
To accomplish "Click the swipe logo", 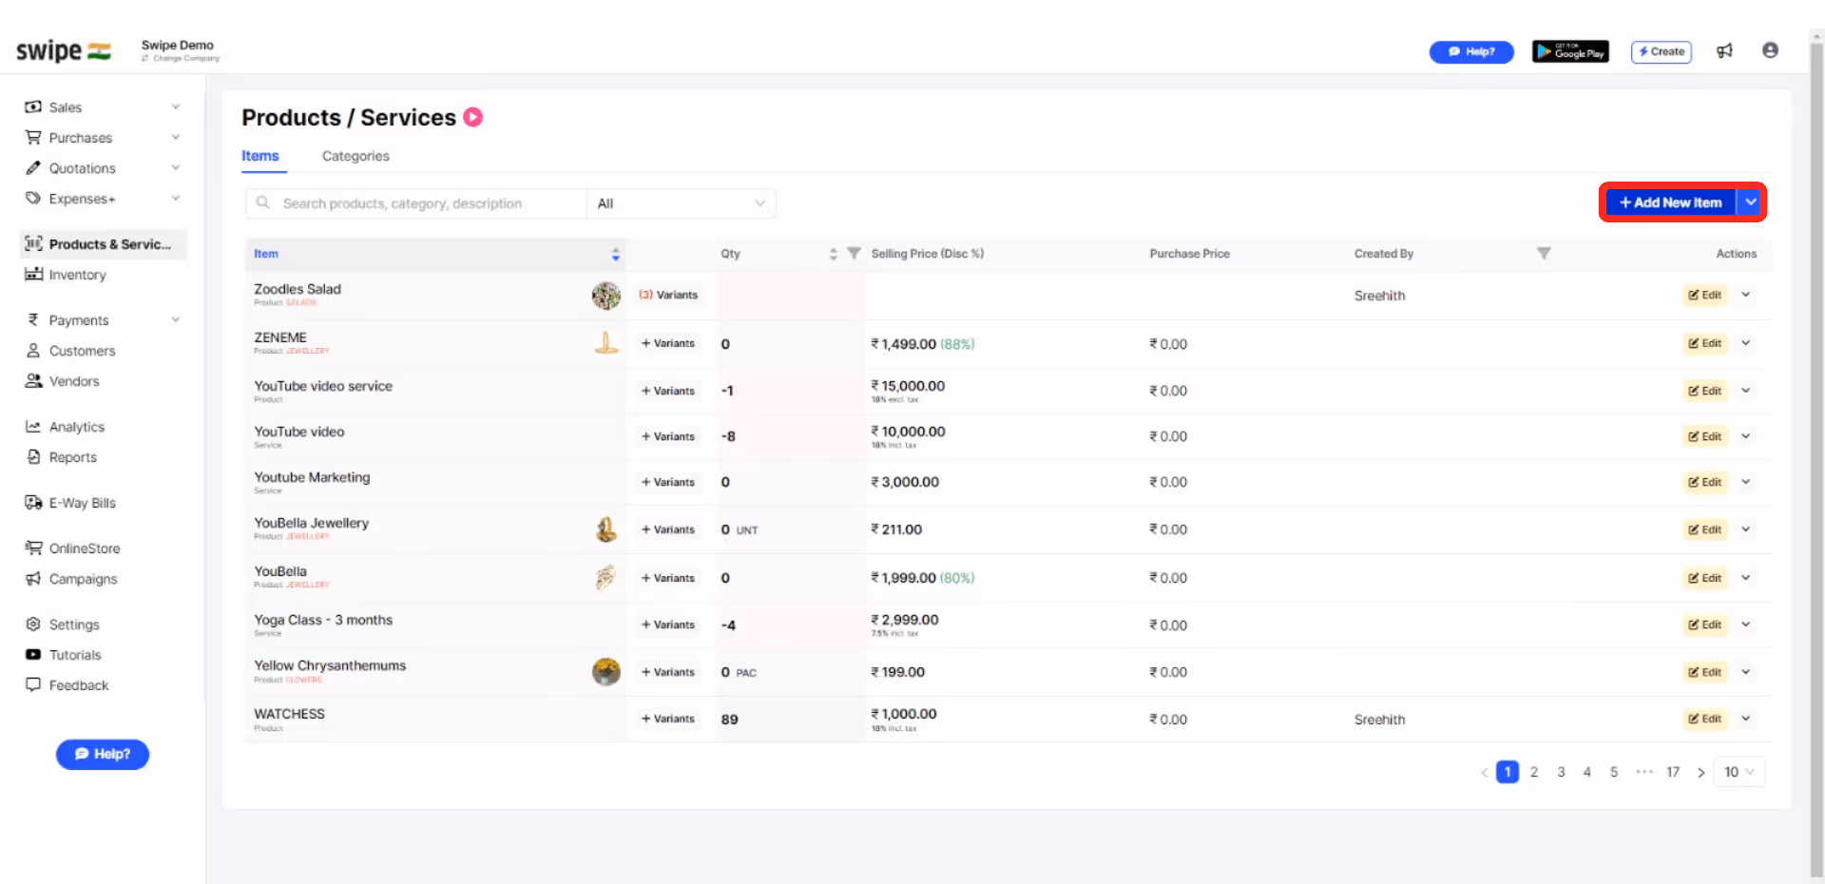I will click(x=63, y=50).
